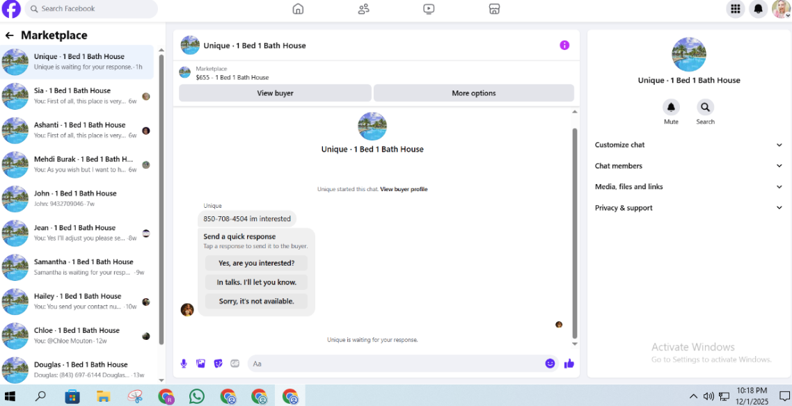The height and width of the screenshot is (406, 792).
Task: Record a voice clip with microphone icon
Action: pyautogui.click(x=184, y=363)
